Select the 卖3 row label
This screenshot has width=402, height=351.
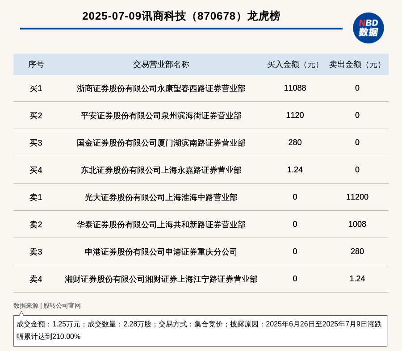click(x=36, y=252)
